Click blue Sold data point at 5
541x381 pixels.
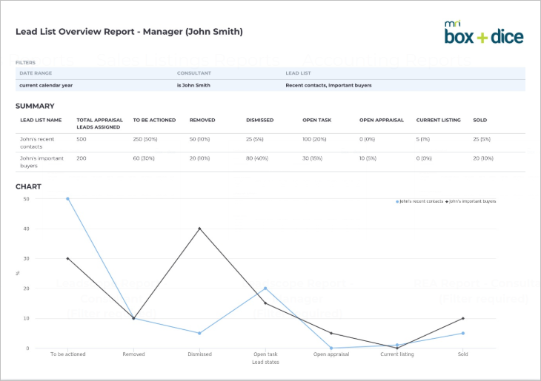point(463,333)
